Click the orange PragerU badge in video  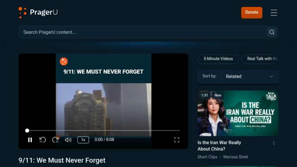point(64,61)
